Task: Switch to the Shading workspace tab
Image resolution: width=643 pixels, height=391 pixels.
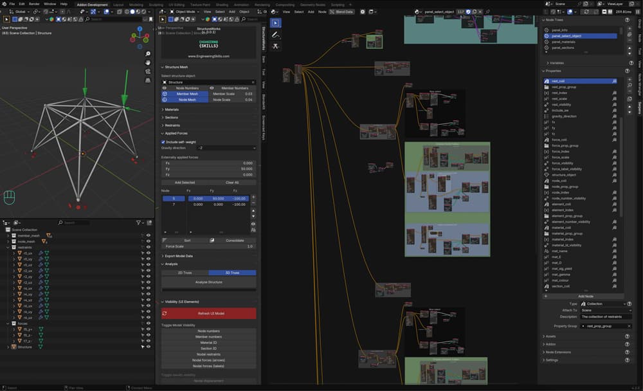Action: (x=222, y=5)
